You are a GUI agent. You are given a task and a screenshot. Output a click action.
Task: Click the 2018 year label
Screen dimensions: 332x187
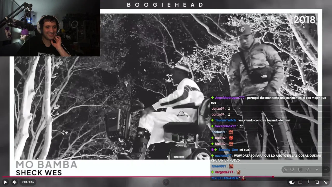click(305, 20)
